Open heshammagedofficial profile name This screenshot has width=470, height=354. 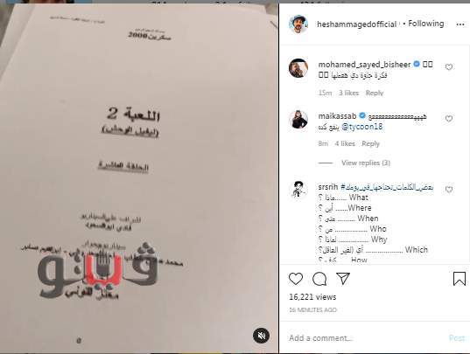pyautogui.click(x=357, y=24)
